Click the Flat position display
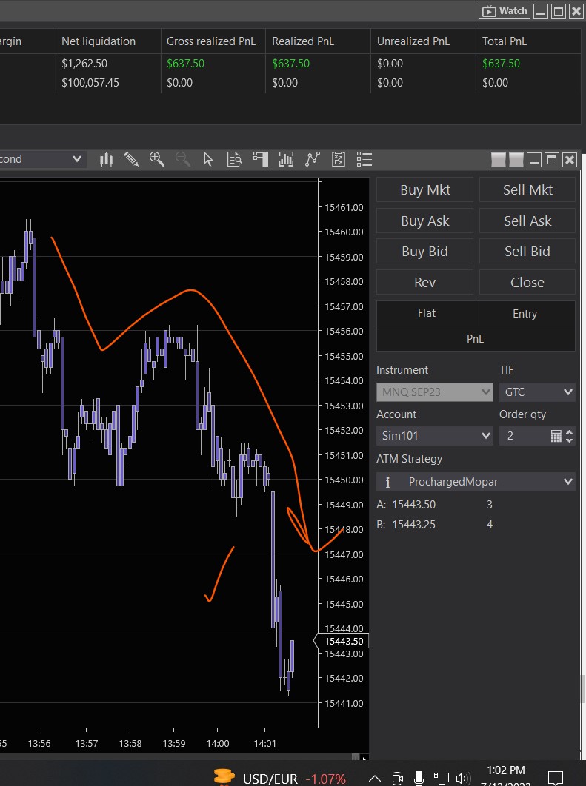Image resolution: width=586 pixels, height=786 pixels. 427,313
